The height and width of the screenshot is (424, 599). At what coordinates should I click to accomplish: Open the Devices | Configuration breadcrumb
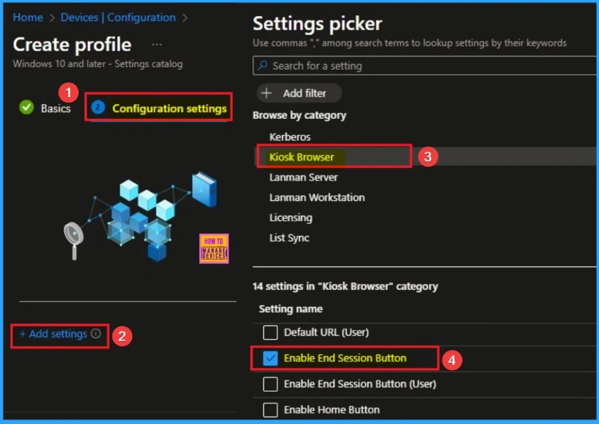pos(118,18)
